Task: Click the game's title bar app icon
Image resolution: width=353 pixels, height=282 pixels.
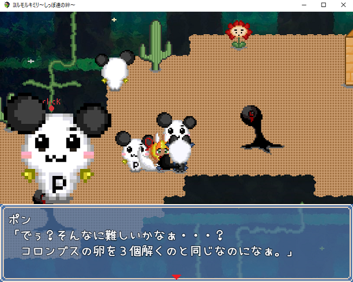Action: coord(6,5)
